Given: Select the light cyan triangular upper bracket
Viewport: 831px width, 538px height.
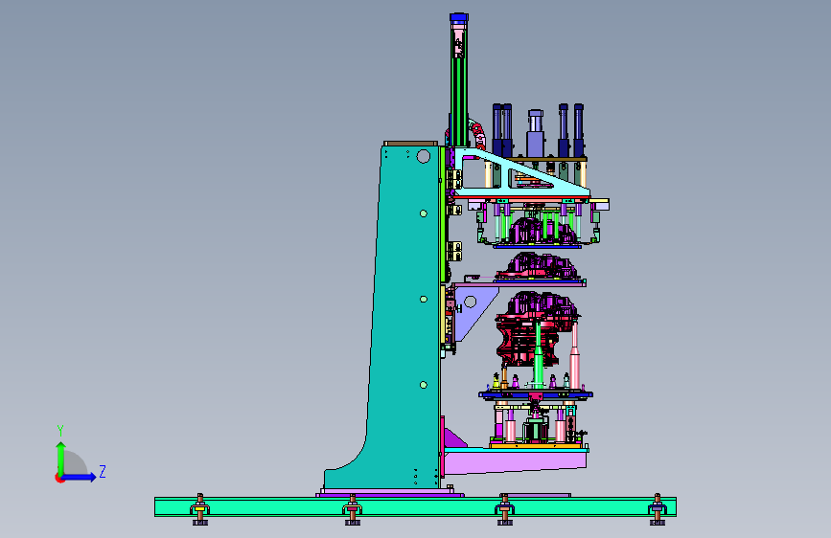Looking at the screenshot, I should coord(522,173).
